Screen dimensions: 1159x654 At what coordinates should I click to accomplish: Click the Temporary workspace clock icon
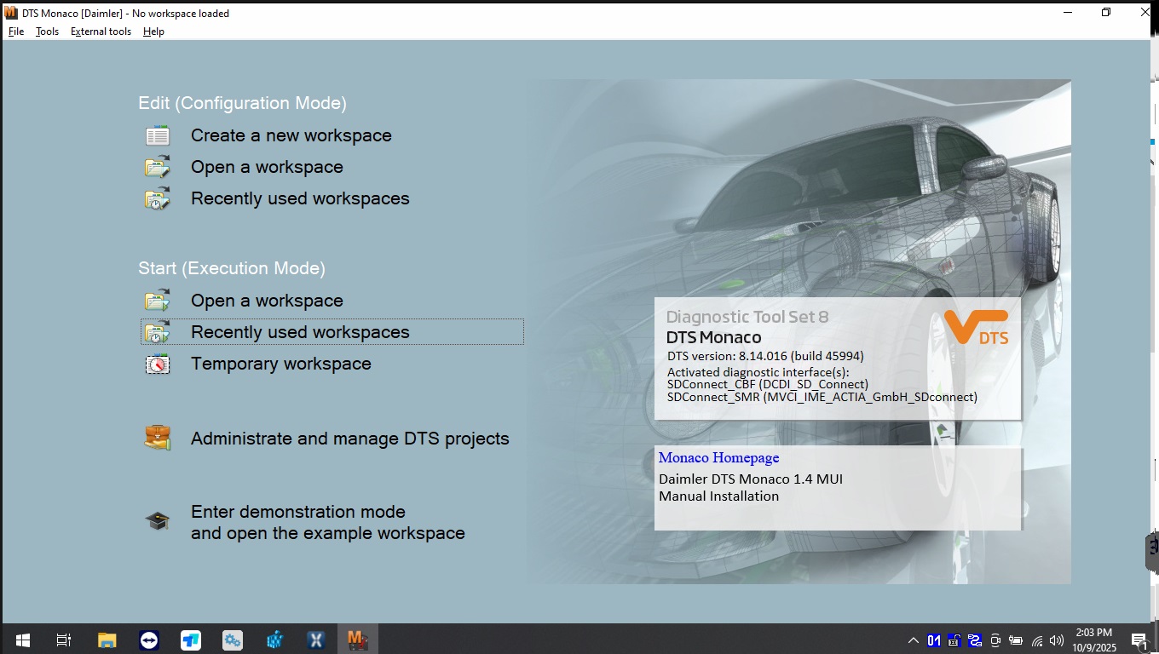[x=158, y=364]
